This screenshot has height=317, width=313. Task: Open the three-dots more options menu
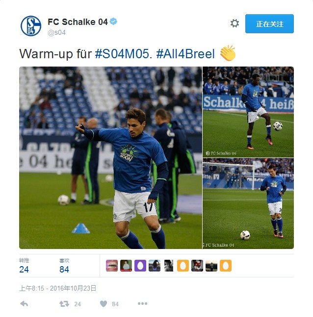tap(142, 303)
